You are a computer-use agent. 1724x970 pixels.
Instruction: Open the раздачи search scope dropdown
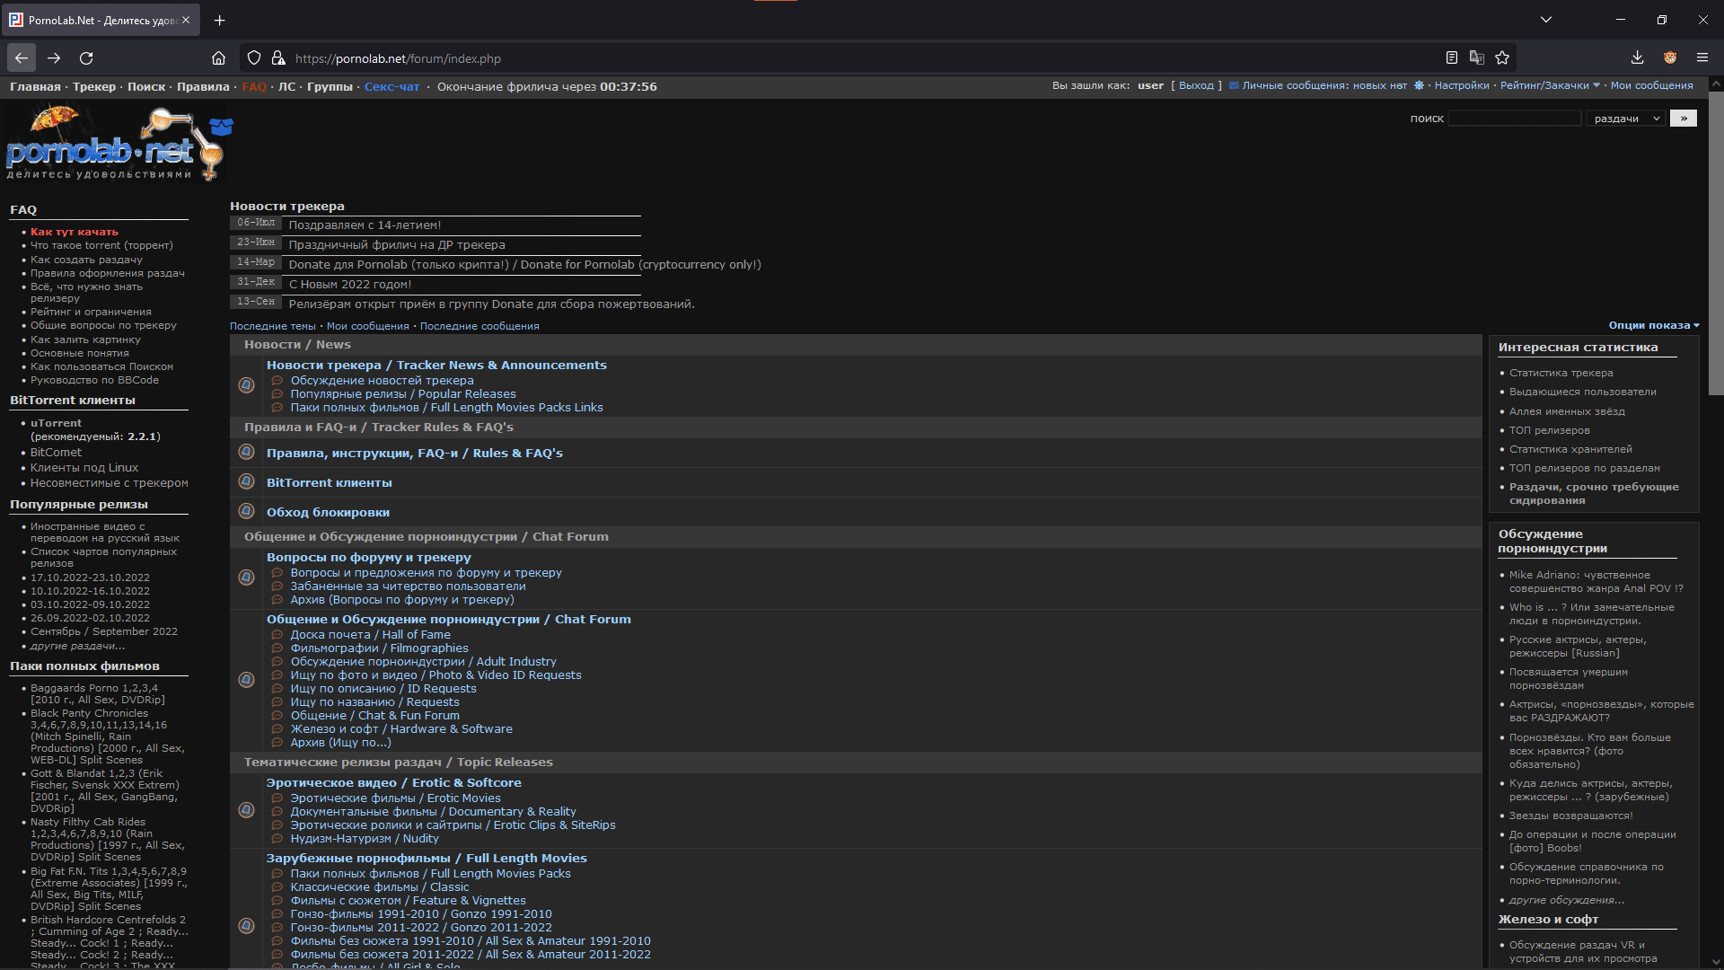coord(1626,119)
